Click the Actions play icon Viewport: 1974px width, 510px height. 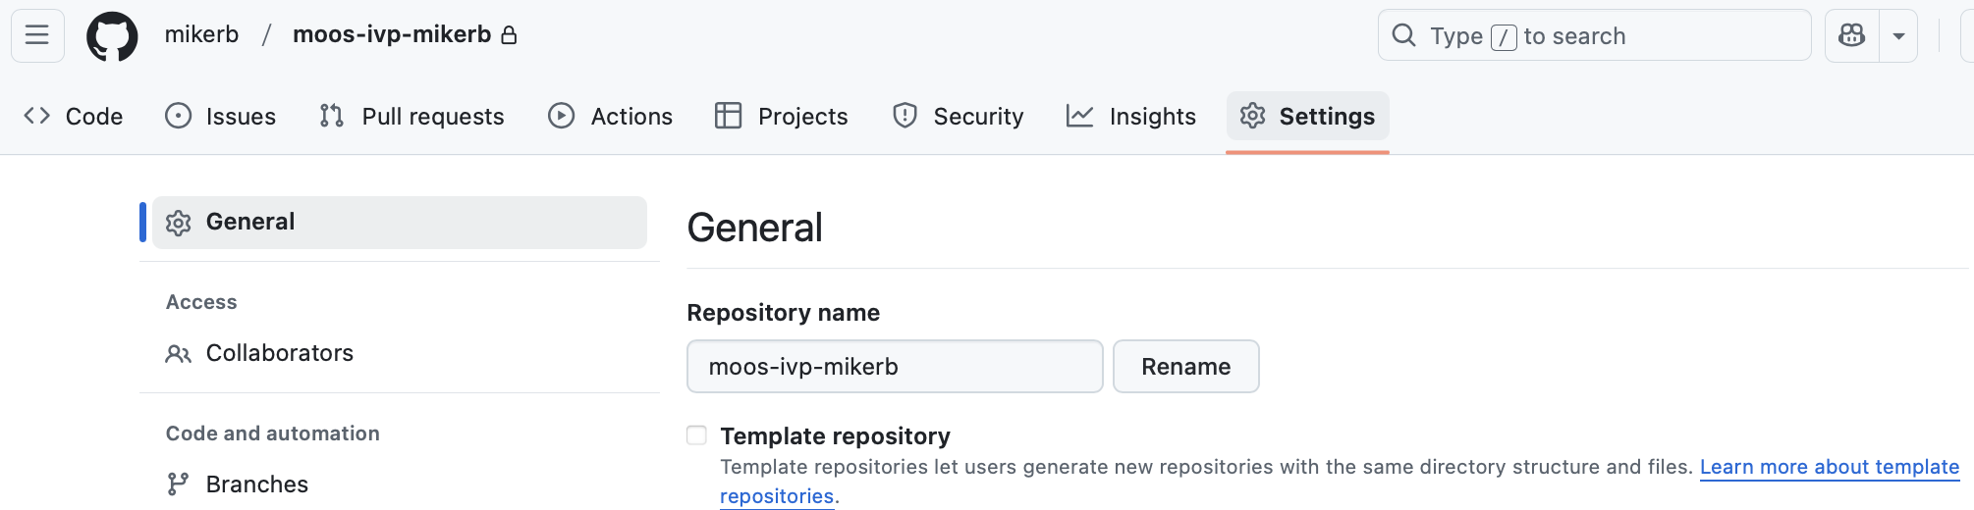tap(561, 116)
